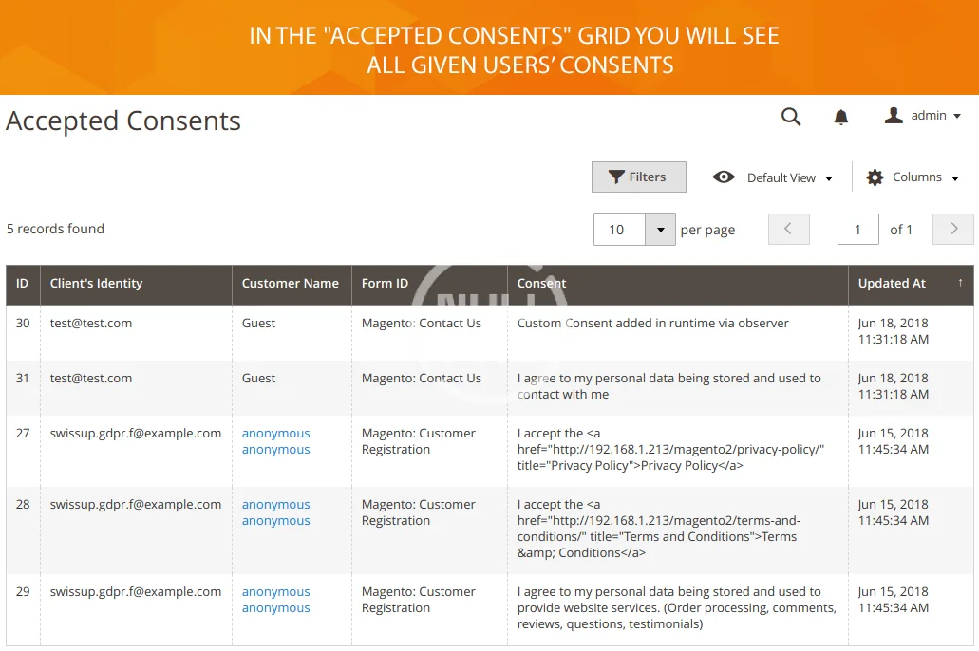Click the Columns gear icon

[875, 177]
